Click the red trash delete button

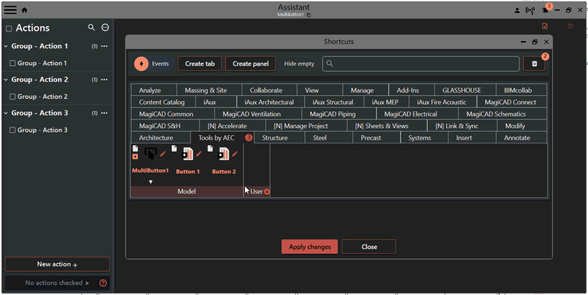click(534, 64)
